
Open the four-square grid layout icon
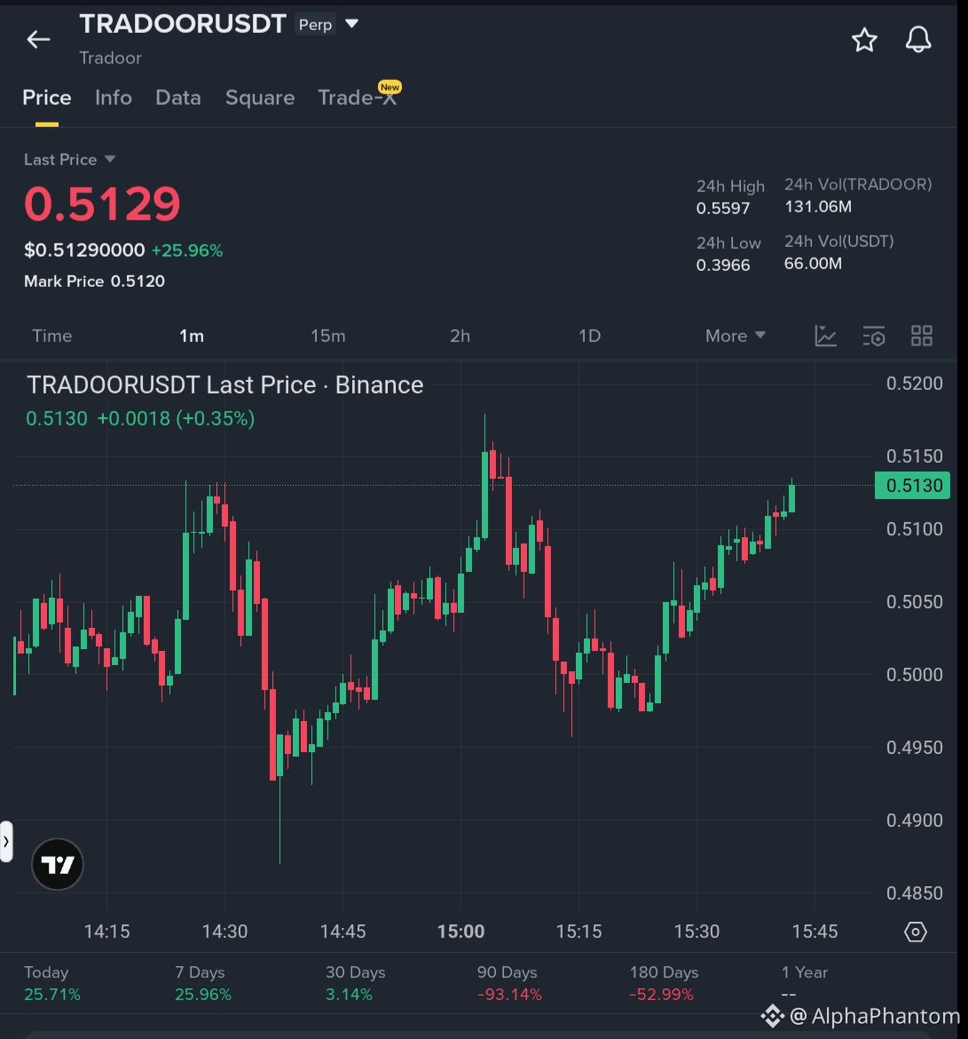922,336
